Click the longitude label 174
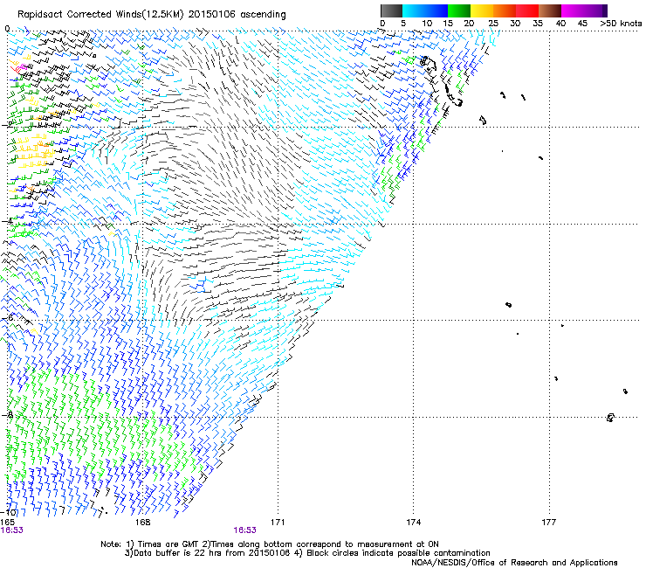 (x=413, y=523)
